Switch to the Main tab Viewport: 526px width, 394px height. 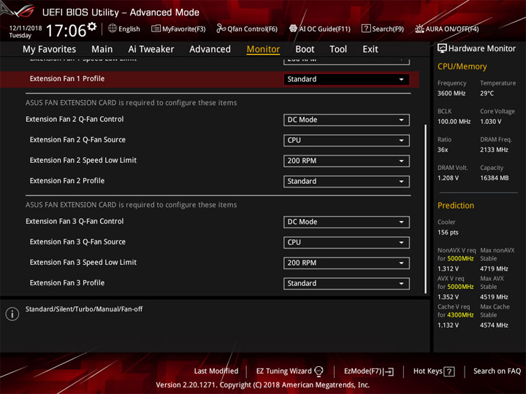(x=102, y=50)
